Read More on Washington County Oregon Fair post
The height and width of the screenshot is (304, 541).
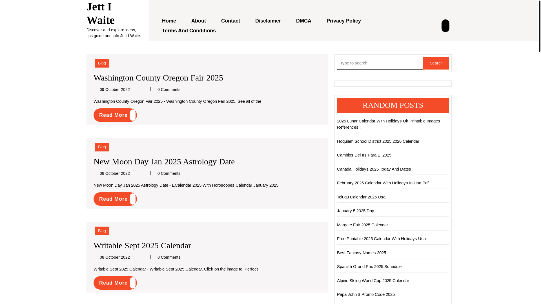(x=115, y=115)
